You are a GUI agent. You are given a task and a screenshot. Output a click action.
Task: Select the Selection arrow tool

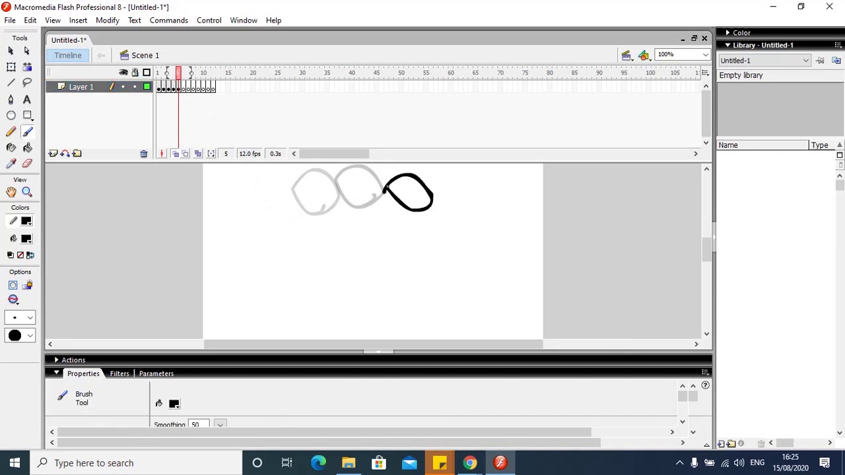coord(11,51)
